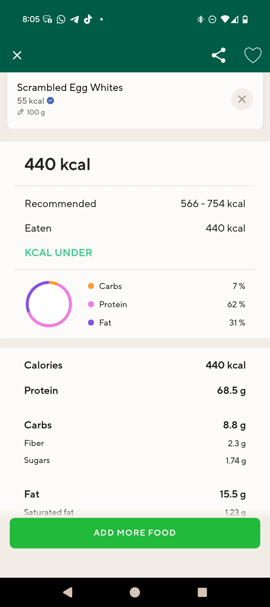Tap the macronutrient donut chart
The height and width of the screenshot is (607, 270).
49,304
